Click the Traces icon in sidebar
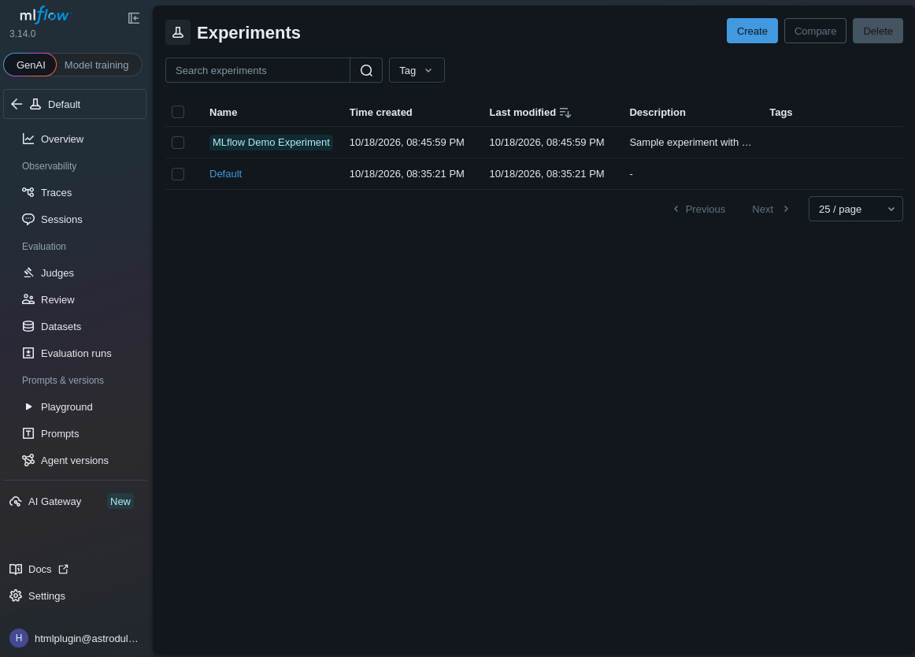Viewport: 915px width, 657px height. (28, 192)
